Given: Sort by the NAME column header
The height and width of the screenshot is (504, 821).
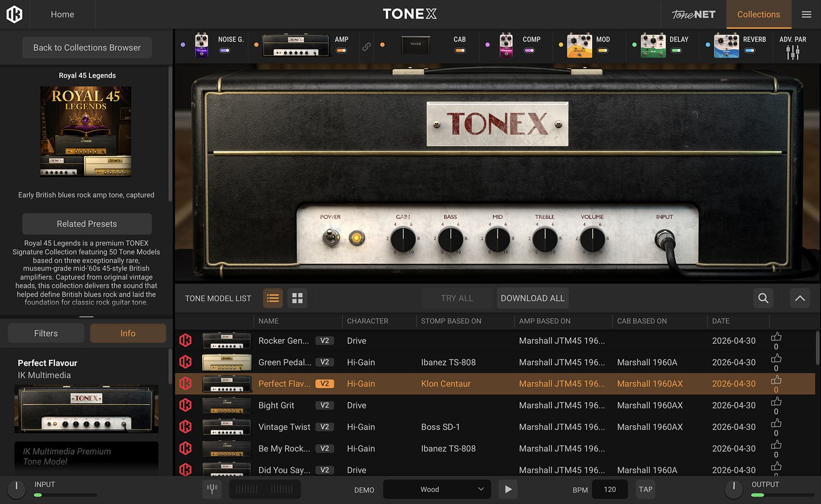Looking at the screenshot, I should tap(268, 321).
